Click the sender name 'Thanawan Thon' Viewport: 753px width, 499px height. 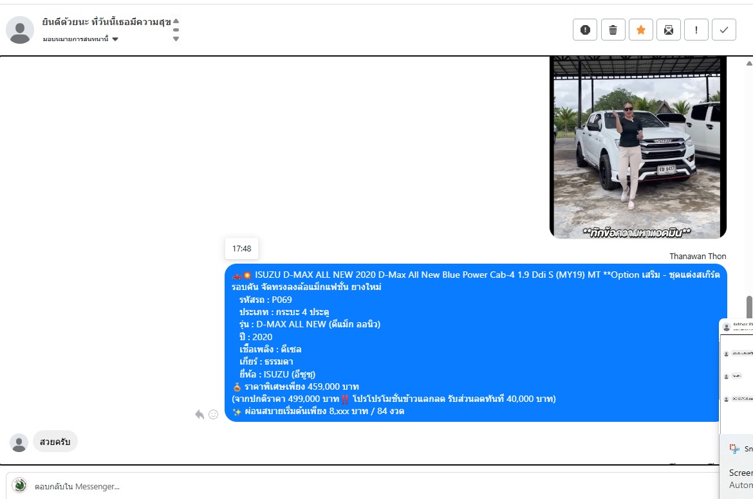tap(698, 256)
